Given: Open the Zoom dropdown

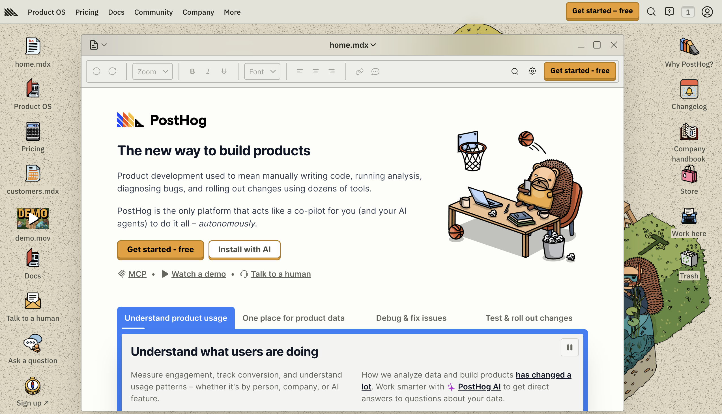Looking at the screenshot, I should pos(152,71).
